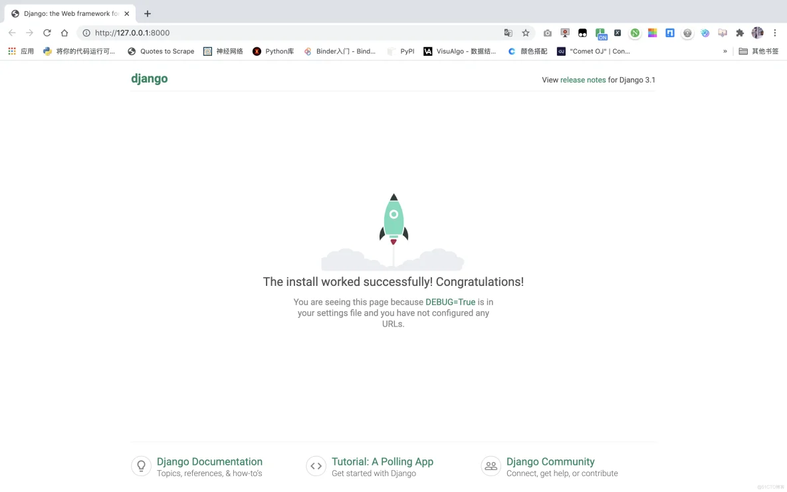The image size is (787, 492).
Task: Open the Extensions puzzle piece menu
Action: 740,33
